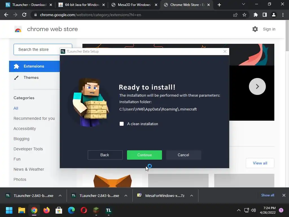
Task: Open the network tray icon
Action: click(246, 210)
